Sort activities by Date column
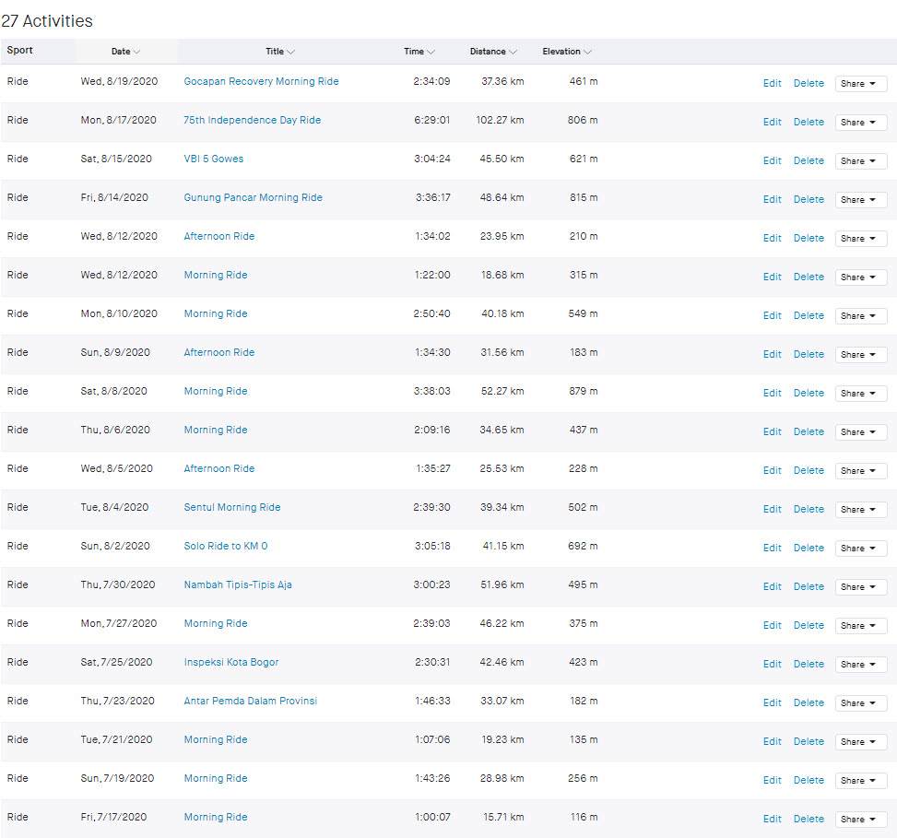Screen dimensions: 897x838 [125, 52]
